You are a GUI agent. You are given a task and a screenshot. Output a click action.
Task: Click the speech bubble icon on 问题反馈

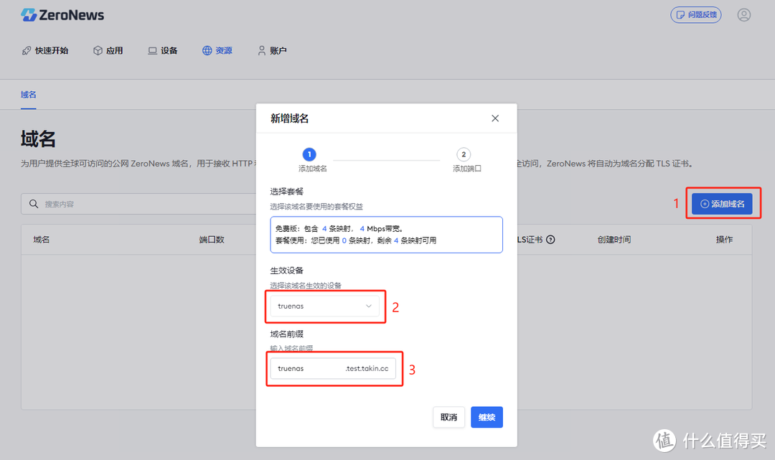[680, 14]
